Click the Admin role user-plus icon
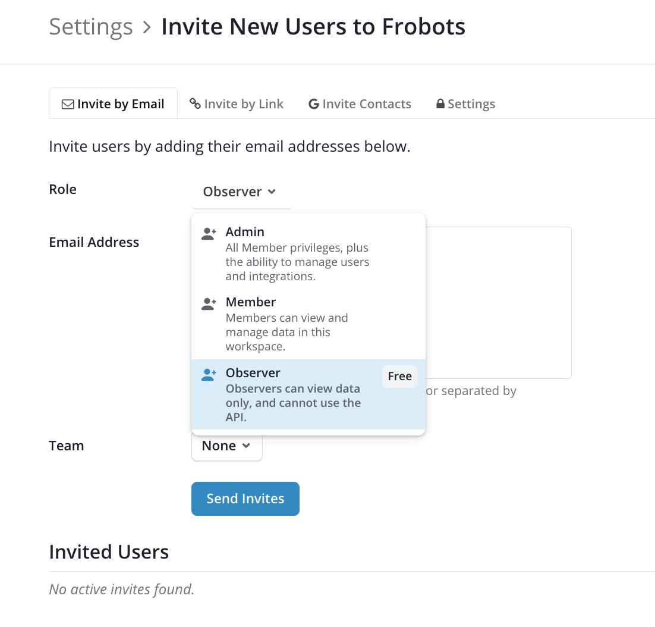The height and width of the screenshot is (627, 655). click(209, 234)
